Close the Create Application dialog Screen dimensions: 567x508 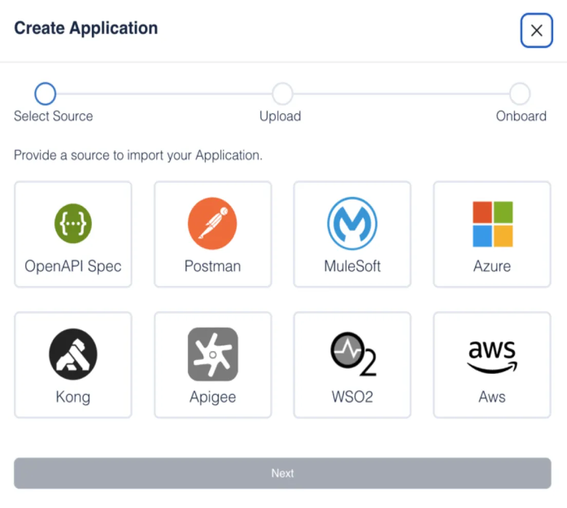point(537,30)
